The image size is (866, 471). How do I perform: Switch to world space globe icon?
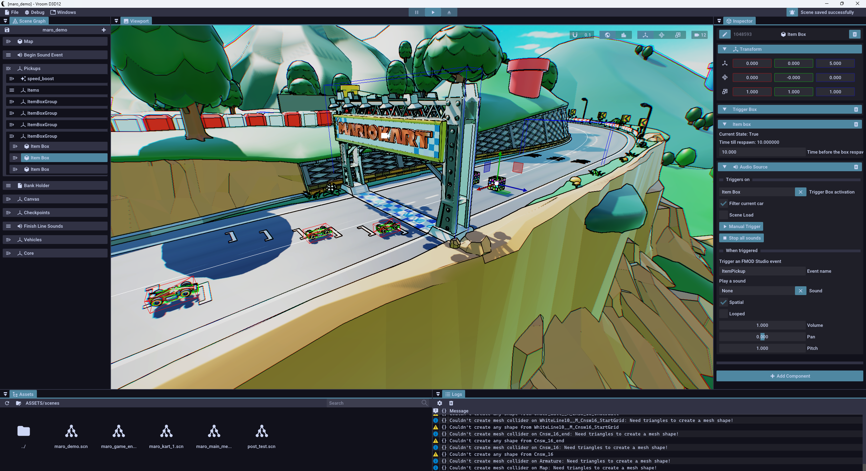coord(608,35)
